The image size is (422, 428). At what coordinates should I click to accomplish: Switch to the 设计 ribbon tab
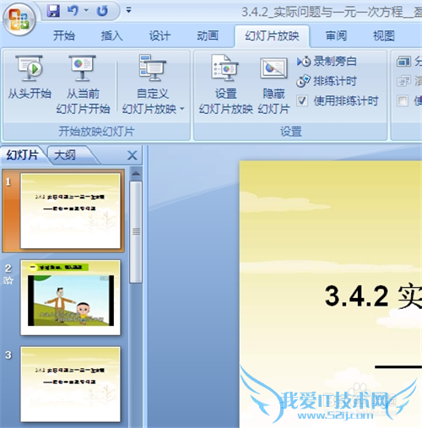pyautogui.click(x=160, y=36)
